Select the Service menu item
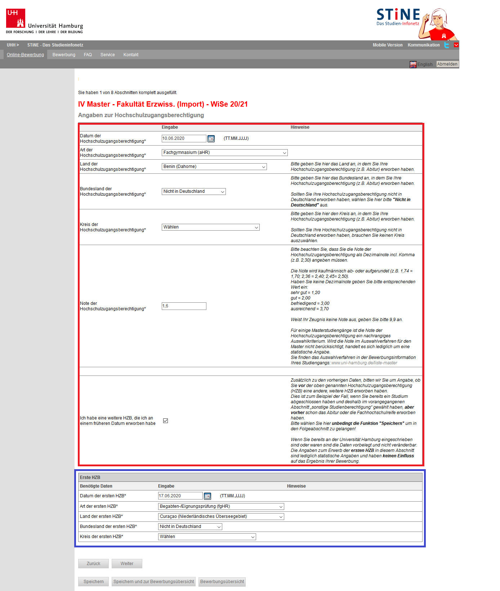The height and width of the screenshot is (591, 500). 107,55
